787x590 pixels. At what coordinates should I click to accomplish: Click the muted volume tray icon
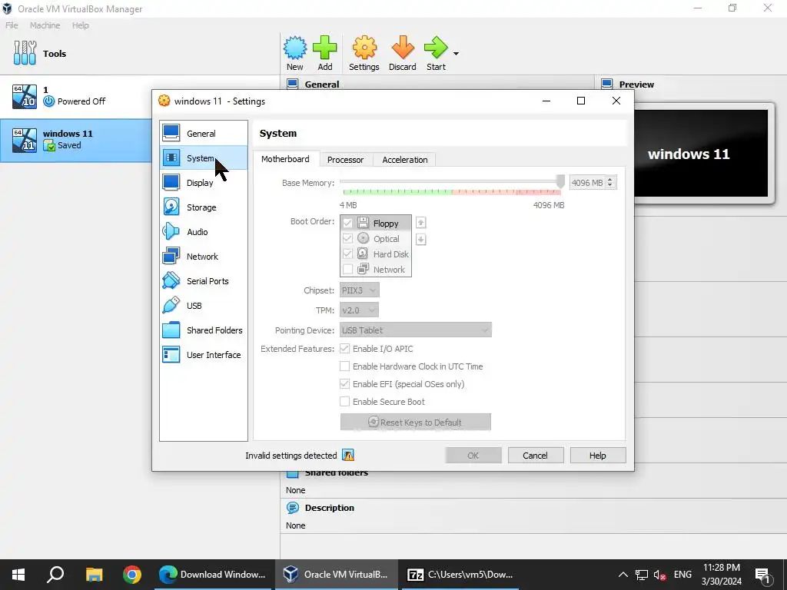tap(660, 575)
